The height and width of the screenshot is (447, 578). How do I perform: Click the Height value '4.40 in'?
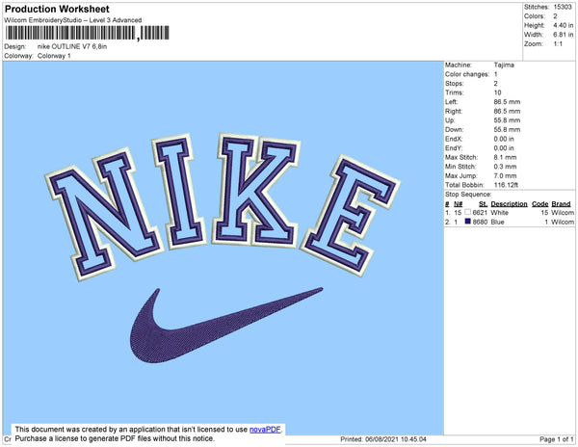[564, 25]
